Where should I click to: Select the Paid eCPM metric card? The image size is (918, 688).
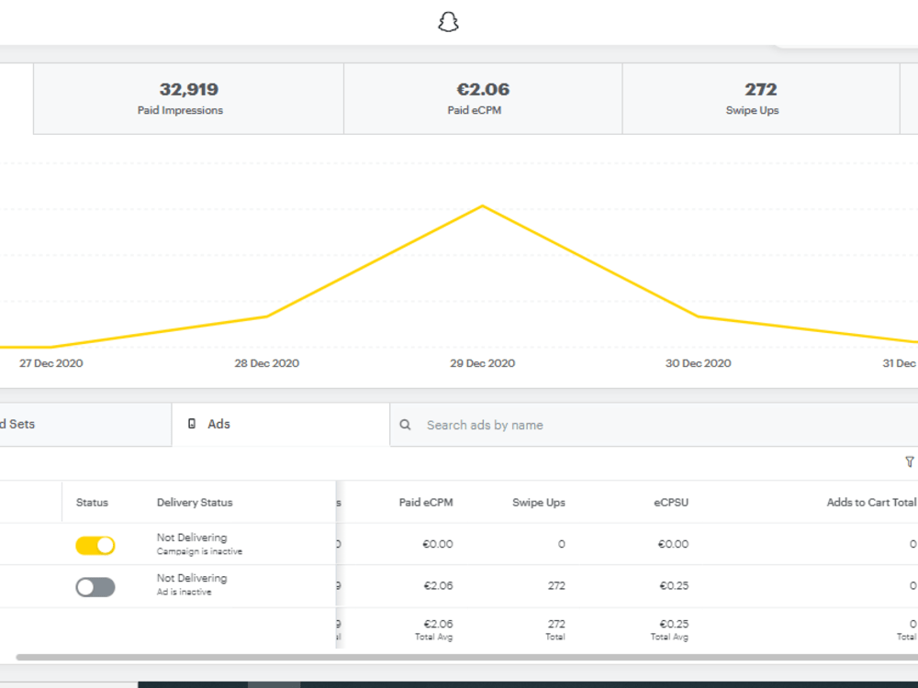coord(483,99)
